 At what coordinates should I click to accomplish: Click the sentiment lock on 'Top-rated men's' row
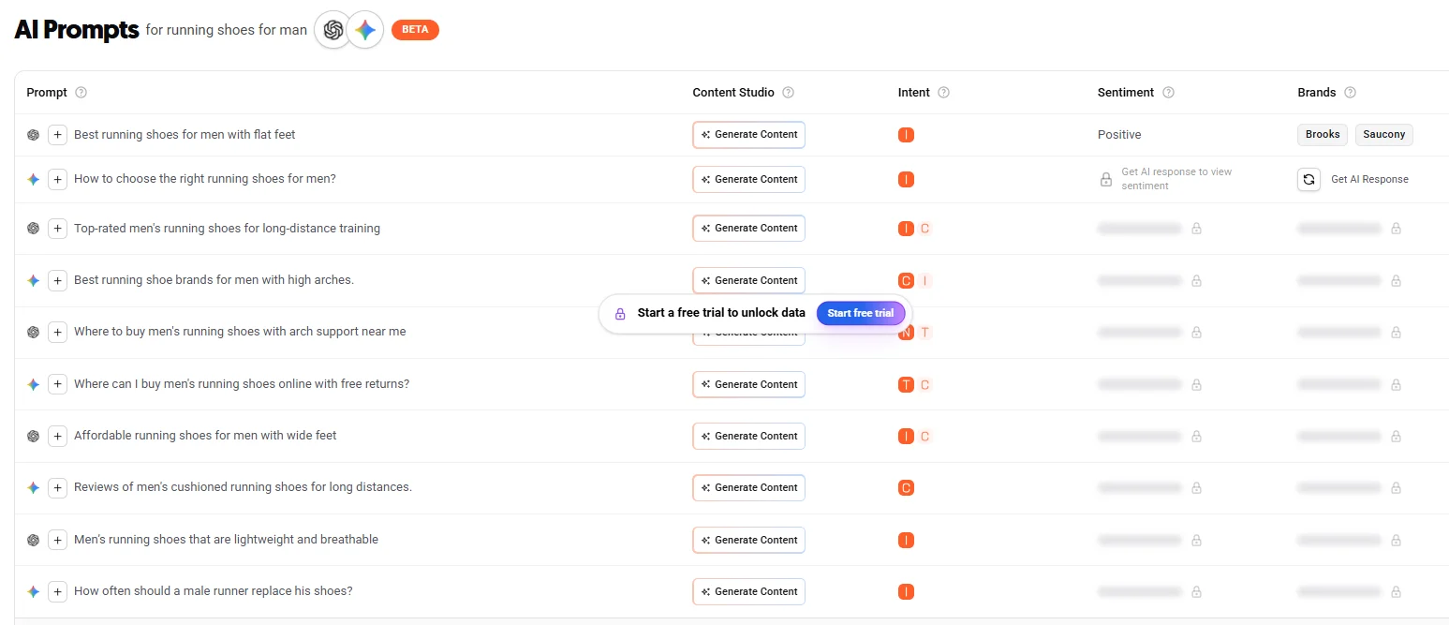1196,229
